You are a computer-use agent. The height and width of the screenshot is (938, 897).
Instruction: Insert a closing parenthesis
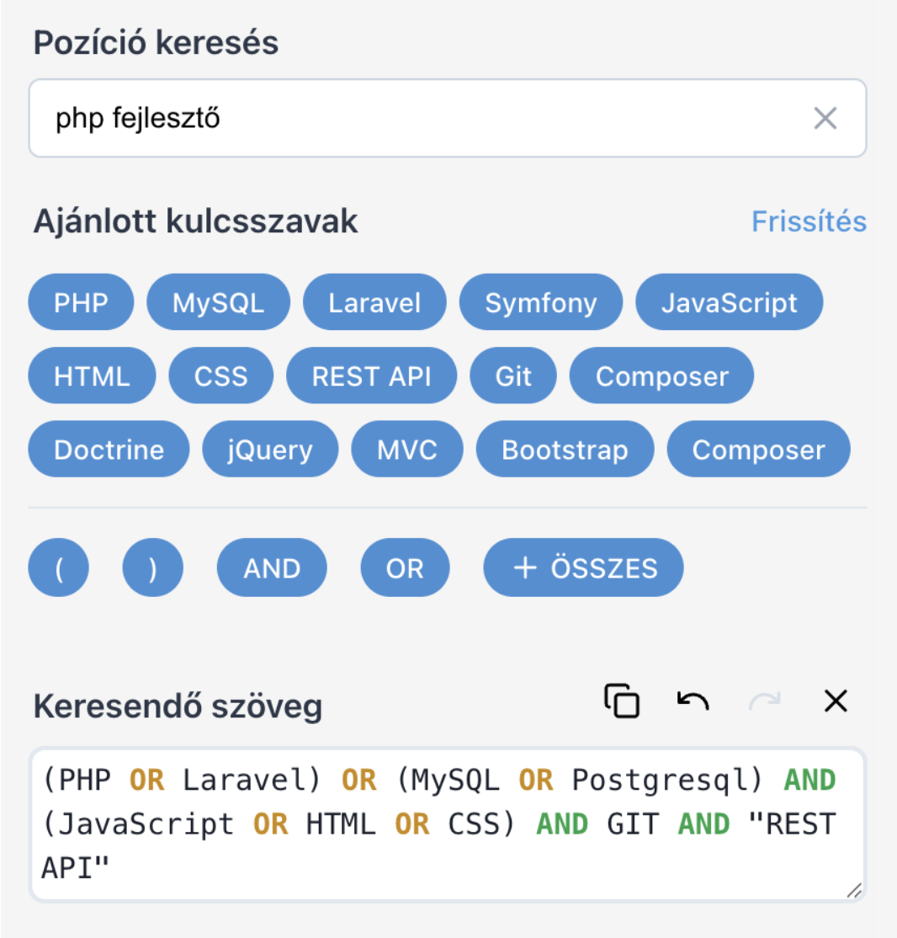coord(152,568)
